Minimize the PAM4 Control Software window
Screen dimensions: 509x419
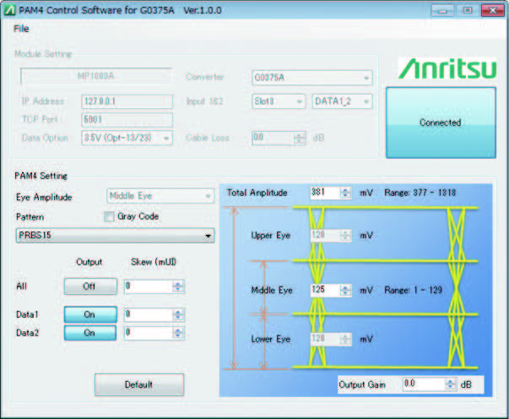click(x=441, y=11)
